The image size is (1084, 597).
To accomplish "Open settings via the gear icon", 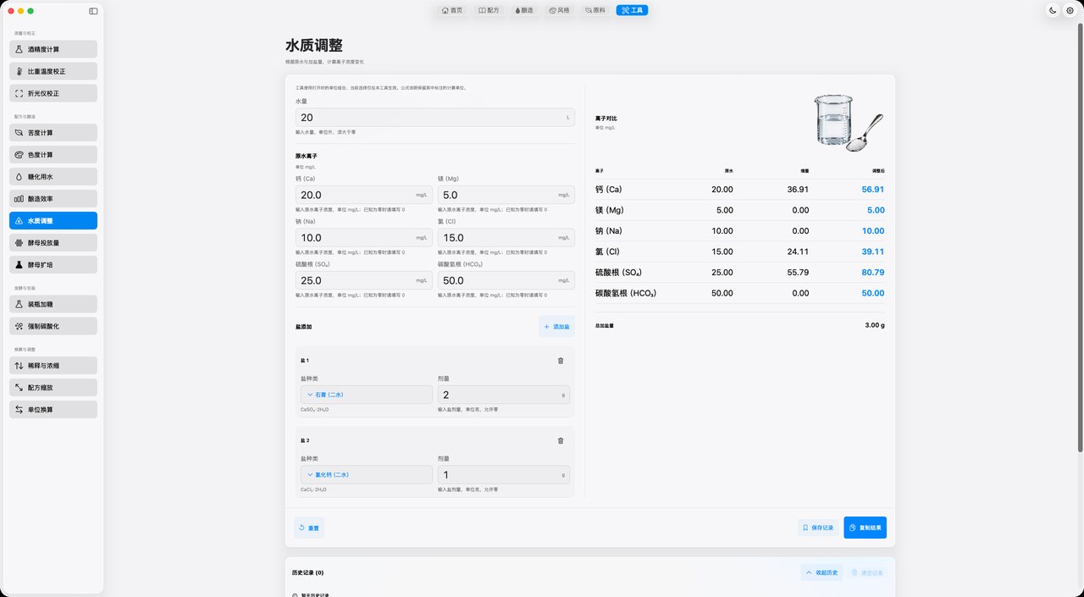I will (1070, 10).
